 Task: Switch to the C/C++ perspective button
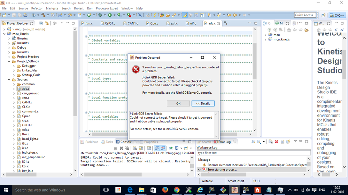coord(337,15)
